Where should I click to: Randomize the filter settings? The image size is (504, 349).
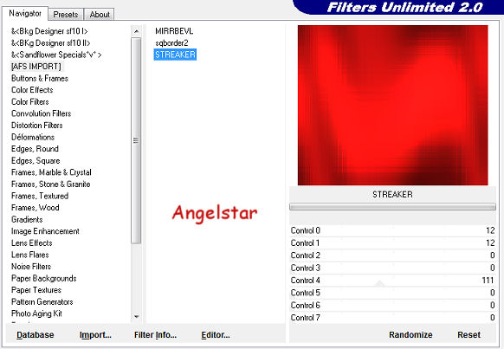point(410,335)
